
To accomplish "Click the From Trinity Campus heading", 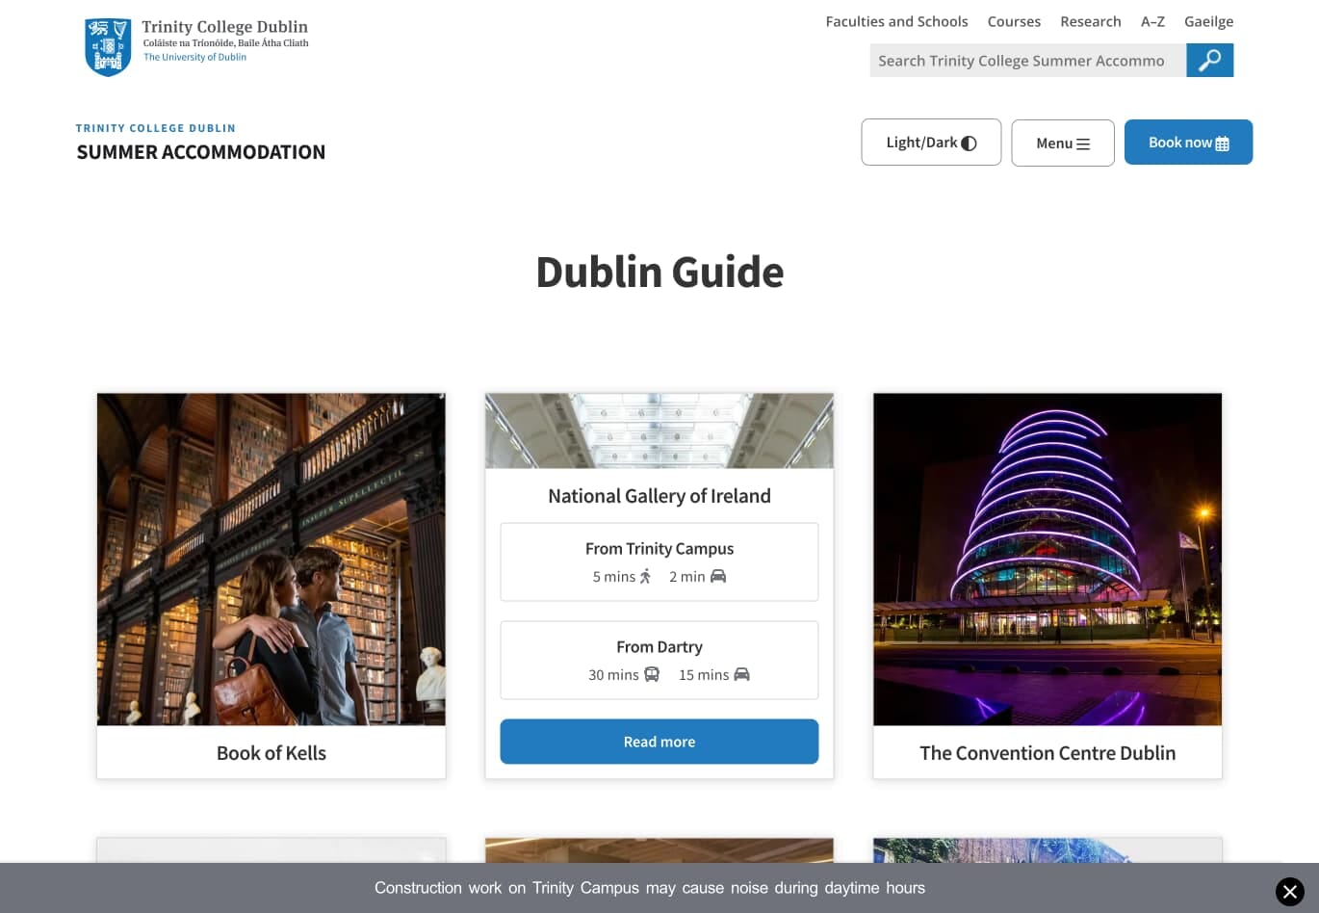I will [x=659, y=549].
